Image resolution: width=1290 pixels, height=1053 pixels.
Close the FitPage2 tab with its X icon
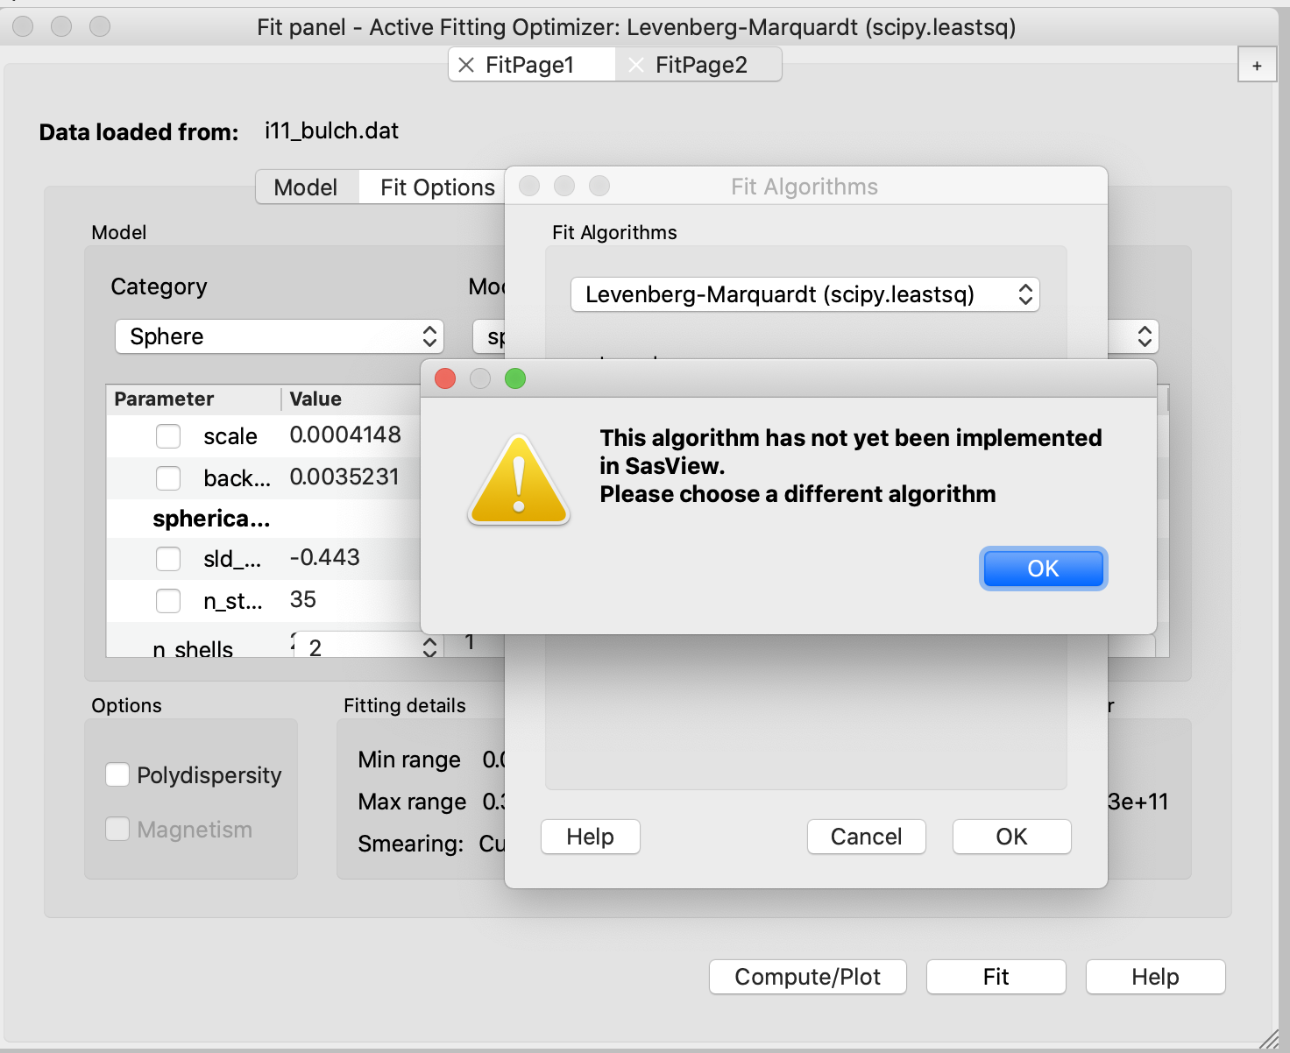tap(635, 64)
